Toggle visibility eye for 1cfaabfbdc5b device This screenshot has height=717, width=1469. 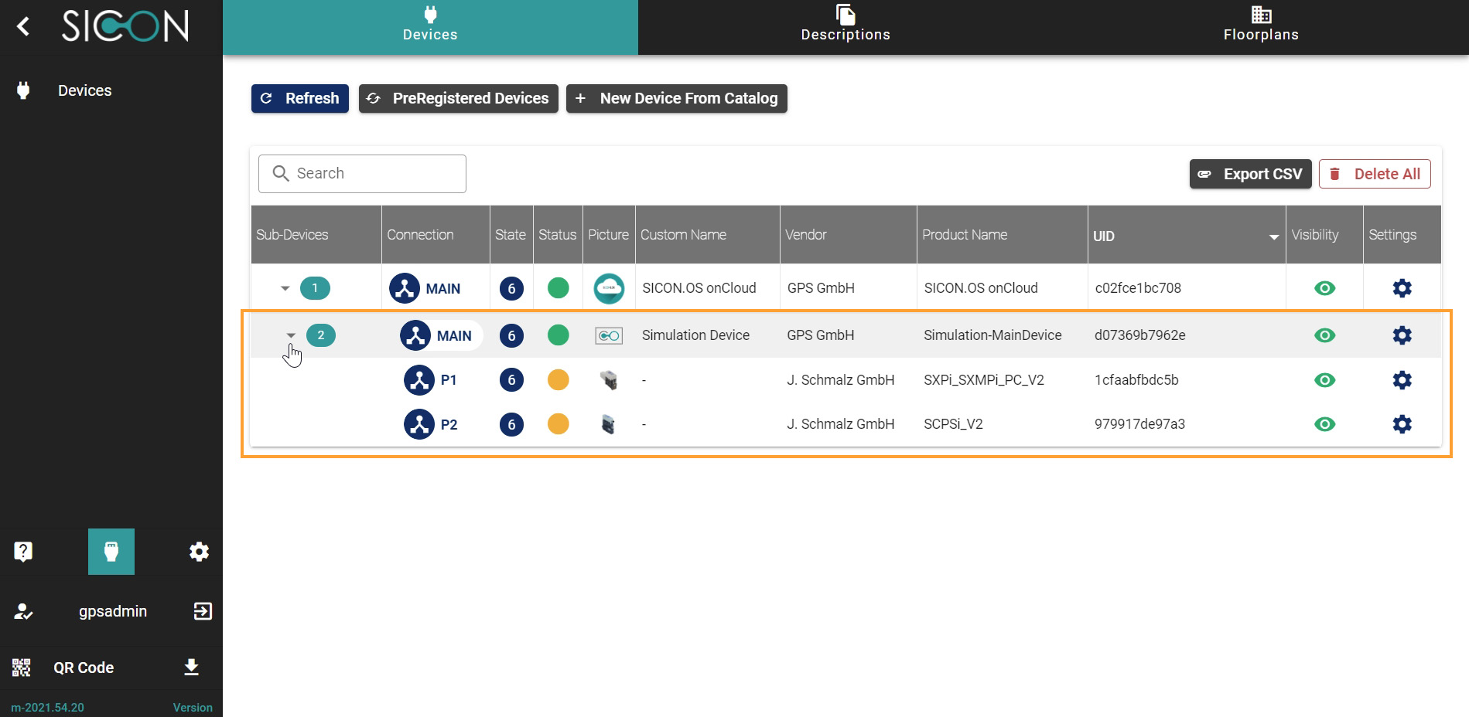click(x=1324, y=380)
